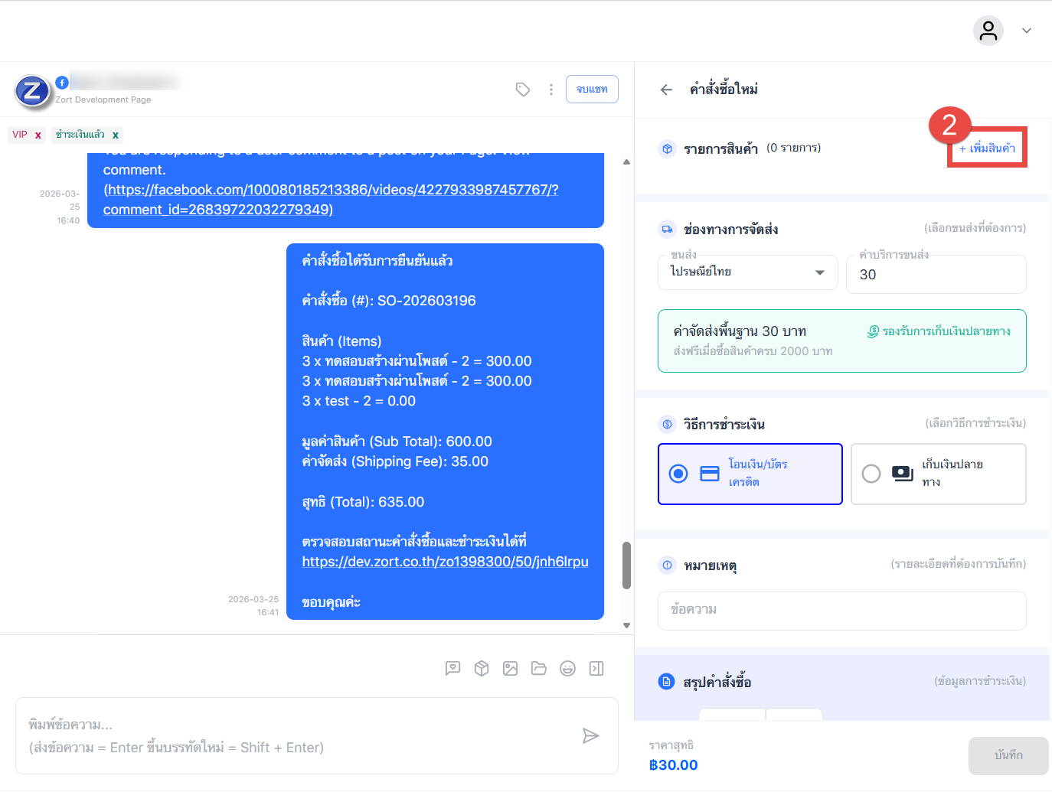Open the emoji picker smiley icon

(567, 669)
